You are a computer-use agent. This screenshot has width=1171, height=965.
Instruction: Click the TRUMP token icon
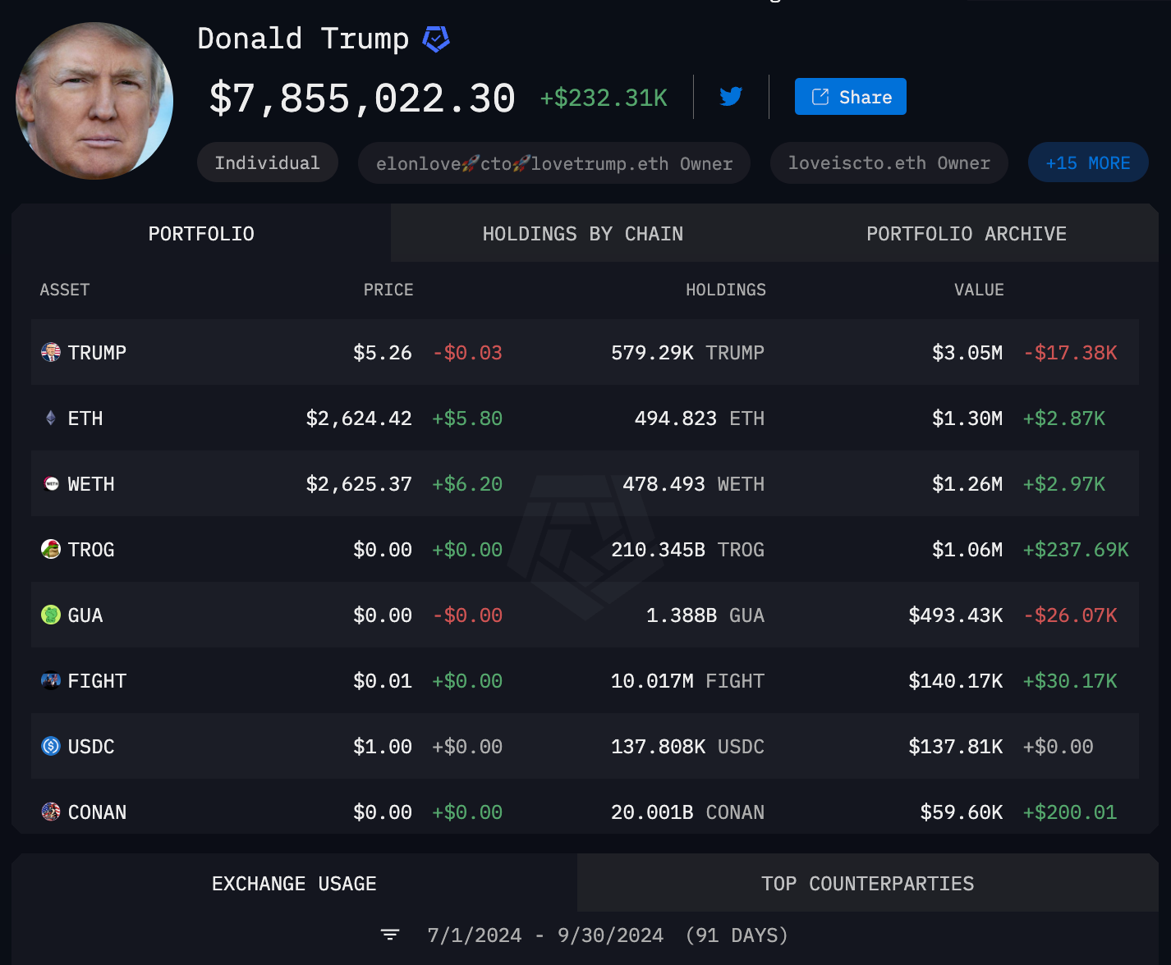click(51, 352)
